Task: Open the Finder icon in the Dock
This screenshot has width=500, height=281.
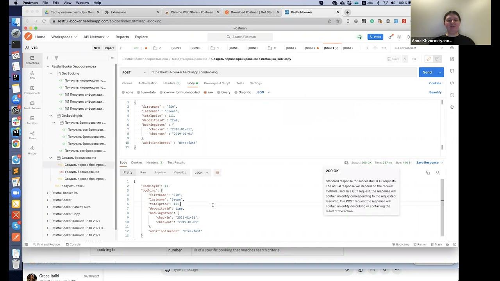Action: tap(16, 22)
